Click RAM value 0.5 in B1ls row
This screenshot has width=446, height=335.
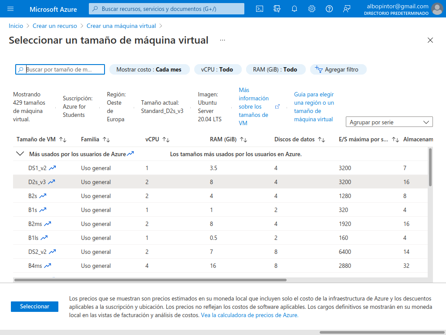pos(213,238)
